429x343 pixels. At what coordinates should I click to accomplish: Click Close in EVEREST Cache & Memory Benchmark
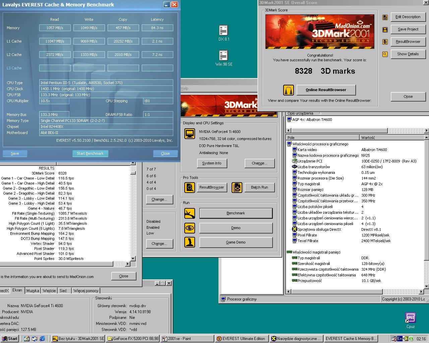pyautogui.click(x=165, y=153)
